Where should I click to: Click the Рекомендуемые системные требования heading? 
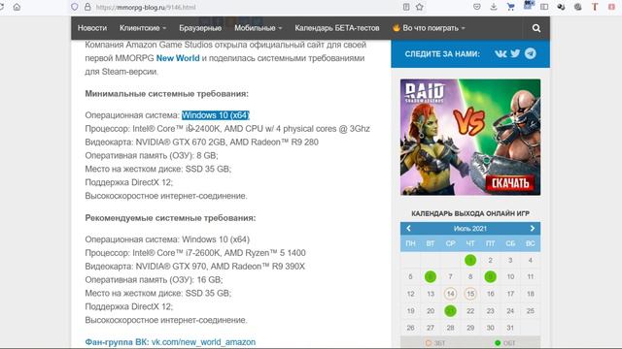170,218
